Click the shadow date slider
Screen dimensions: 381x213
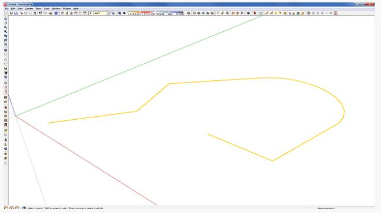point(141,13)
